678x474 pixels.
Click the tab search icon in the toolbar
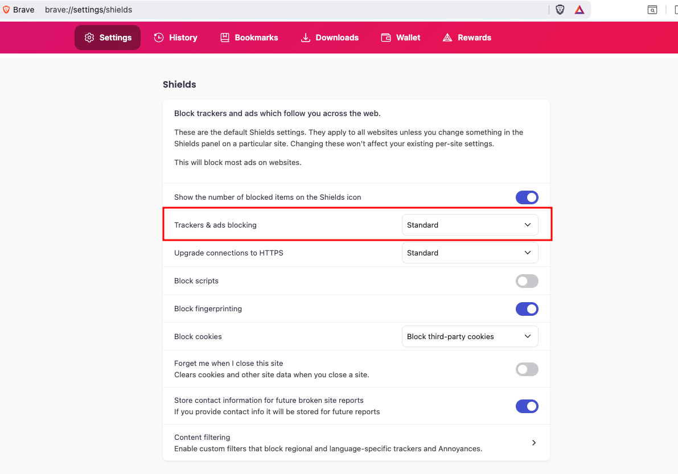coord(652,10)
